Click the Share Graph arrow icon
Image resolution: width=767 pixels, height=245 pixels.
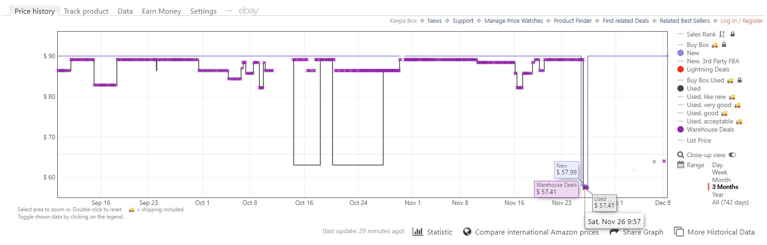[614, 232]
